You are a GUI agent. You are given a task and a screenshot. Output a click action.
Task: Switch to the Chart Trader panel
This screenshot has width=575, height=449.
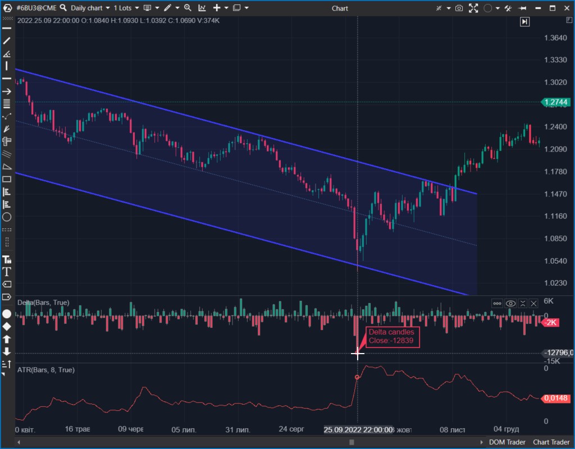pyautogui.click(x=550, y=442)
